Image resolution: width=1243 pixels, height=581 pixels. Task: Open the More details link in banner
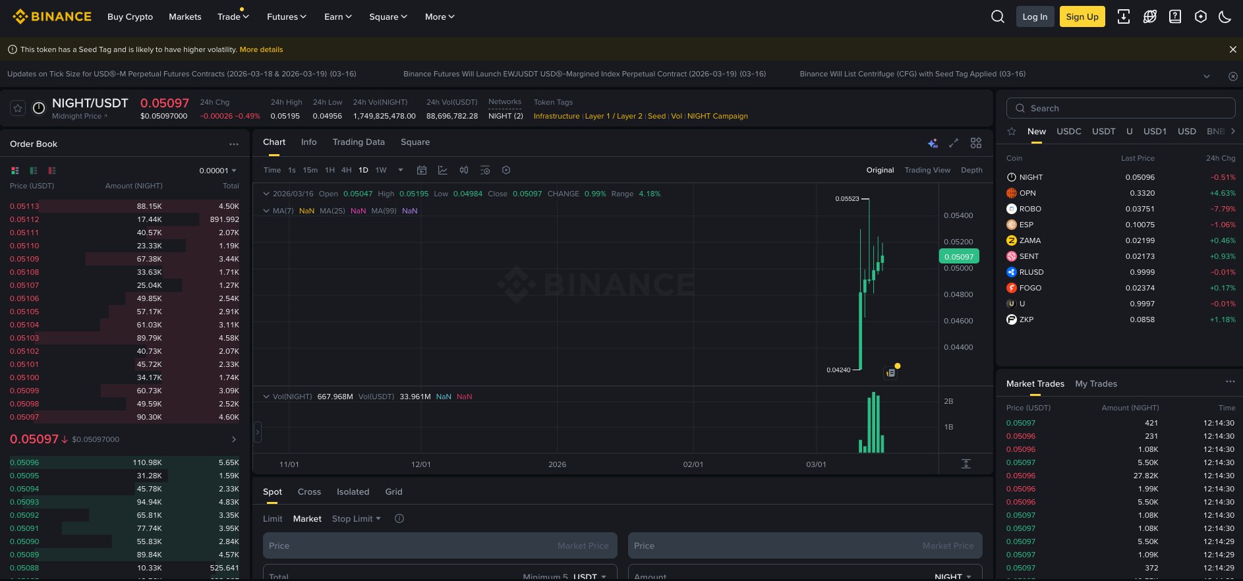(x=261, y=49)
